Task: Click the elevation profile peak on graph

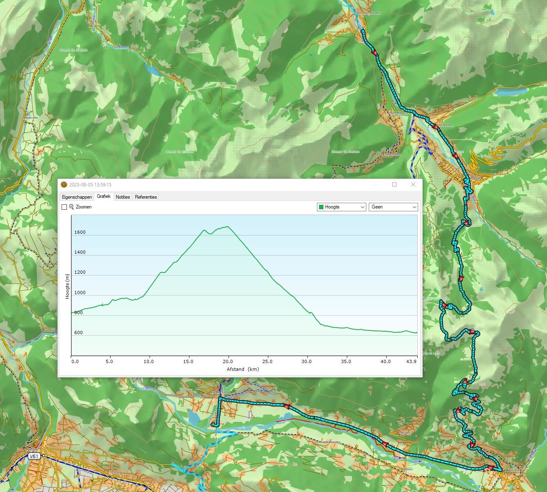Action: tap(227, 226)
